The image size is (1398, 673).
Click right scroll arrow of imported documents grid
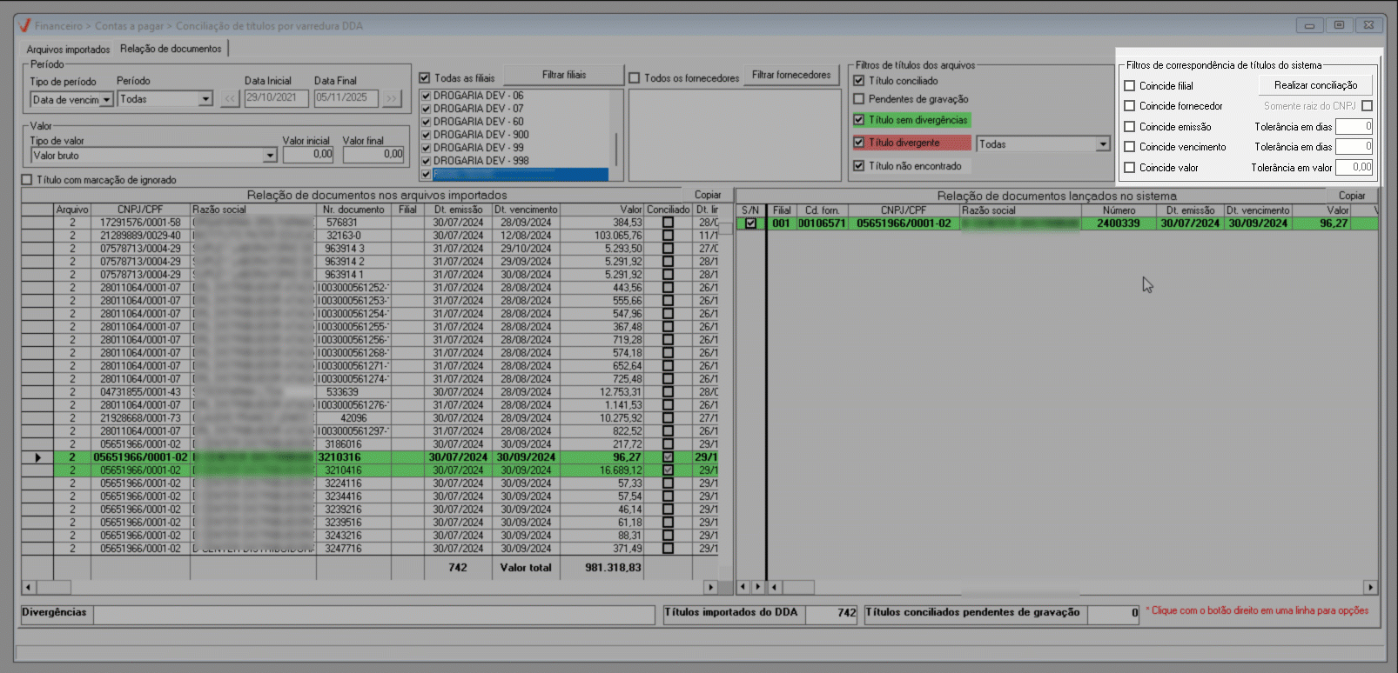[x=710, y=588]
